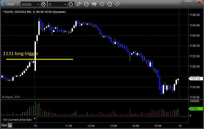Click the 1128.00 price axis label
This screenshot has height=129, width=204.
click(x=195, y=66)
